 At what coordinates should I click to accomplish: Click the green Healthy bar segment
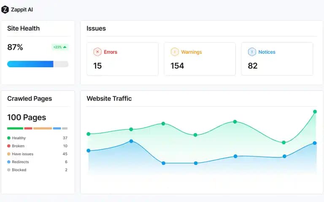coord(15,128)
